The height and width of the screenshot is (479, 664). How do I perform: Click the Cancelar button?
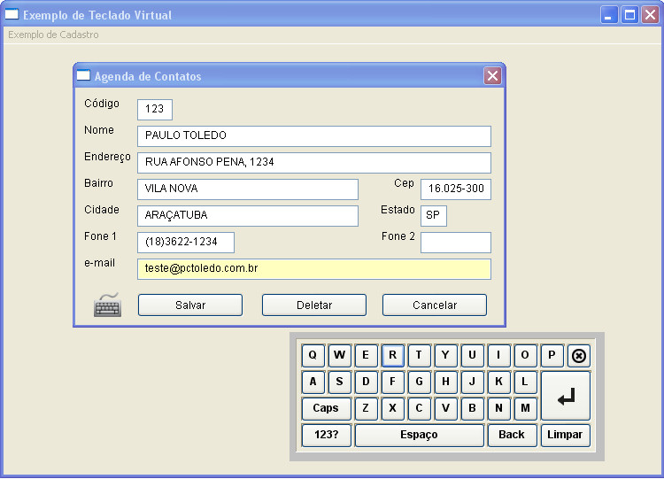click(435, 305)
